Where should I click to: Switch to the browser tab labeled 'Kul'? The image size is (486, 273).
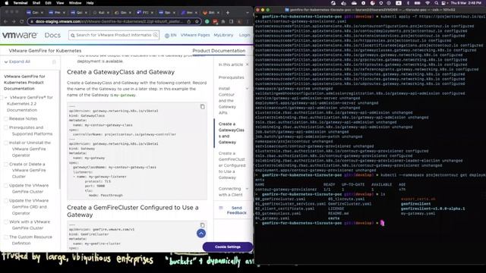click(x=101, y=13)
